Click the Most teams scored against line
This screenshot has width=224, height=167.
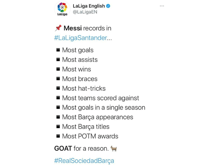coord(100,98)
